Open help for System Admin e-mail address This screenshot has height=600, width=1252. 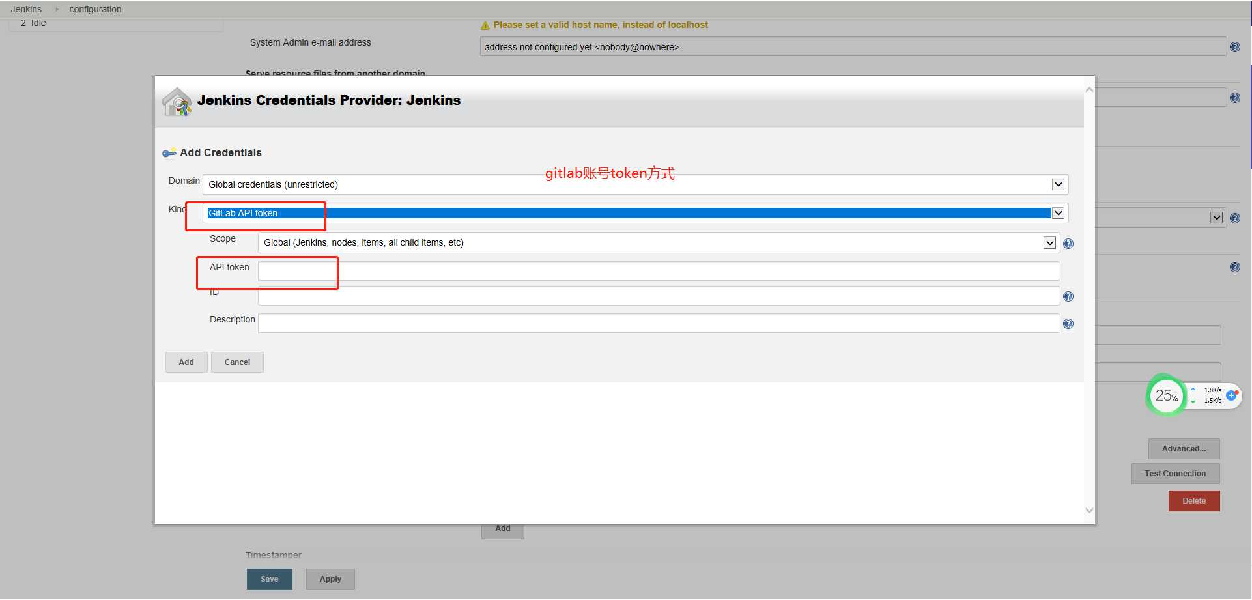1234,47
